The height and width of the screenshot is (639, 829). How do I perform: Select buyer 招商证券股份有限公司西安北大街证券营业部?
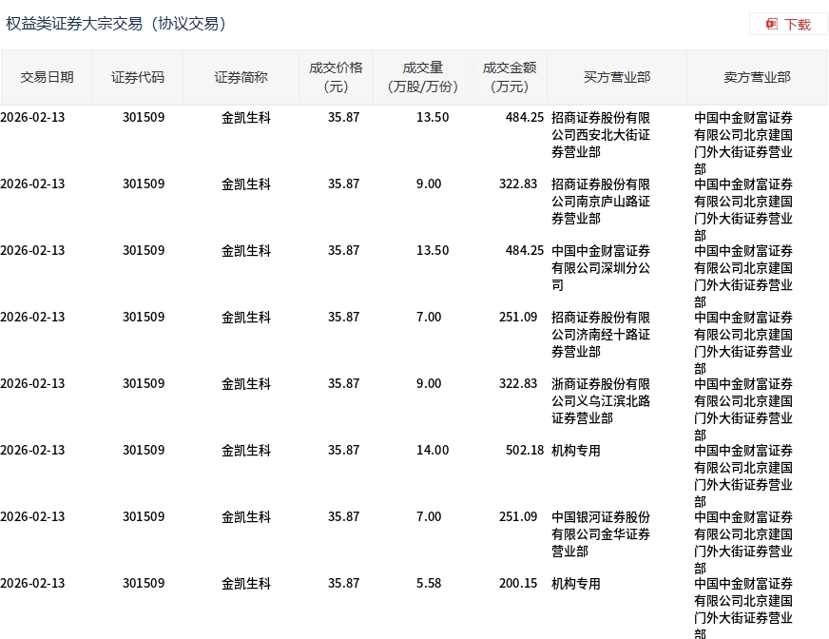coord(601,135)
